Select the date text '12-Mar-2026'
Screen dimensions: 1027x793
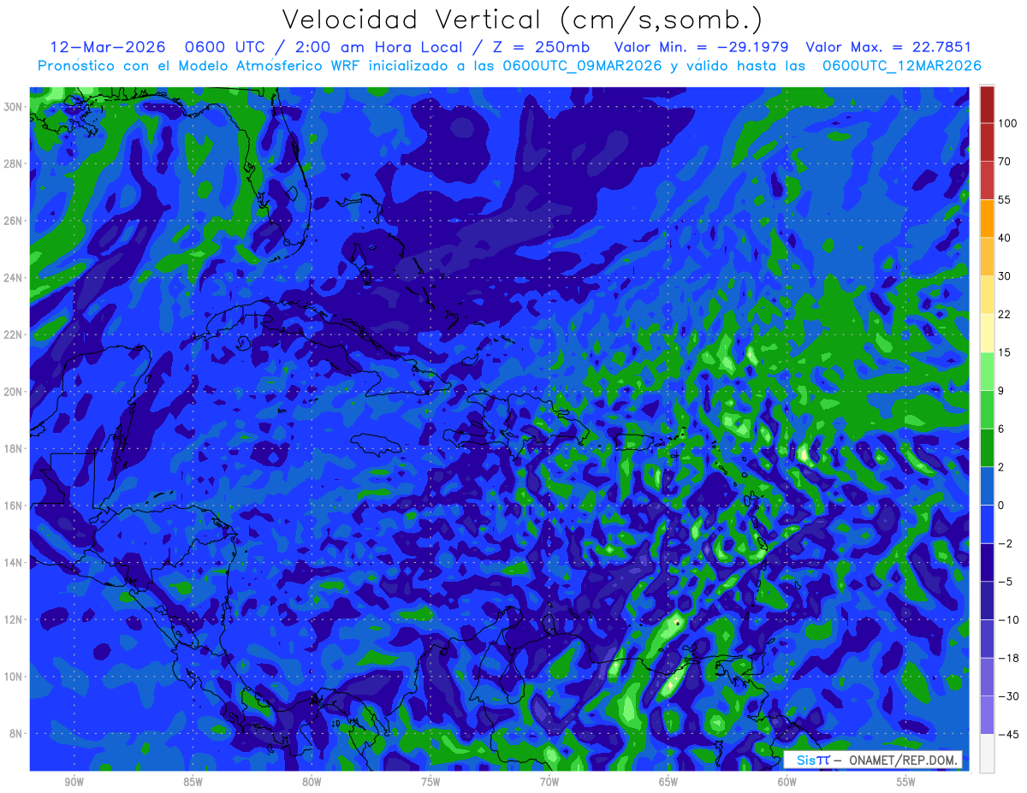106,47
